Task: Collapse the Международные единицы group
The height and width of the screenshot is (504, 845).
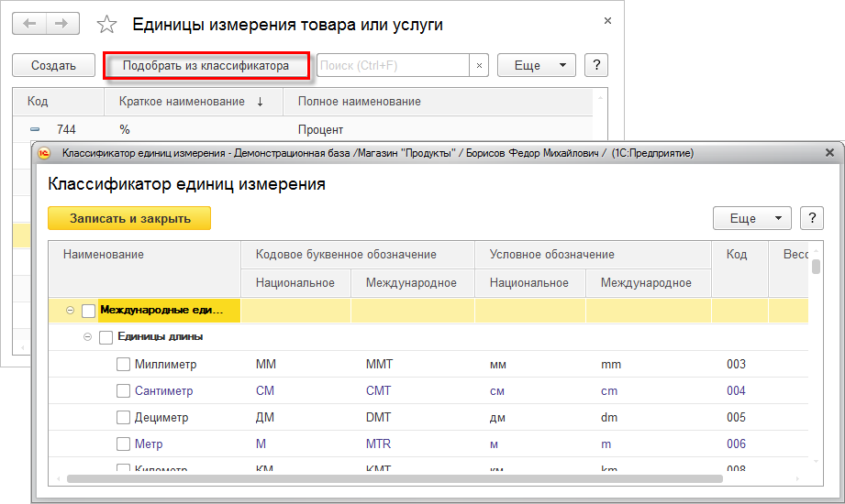Action: click(71, 311)
